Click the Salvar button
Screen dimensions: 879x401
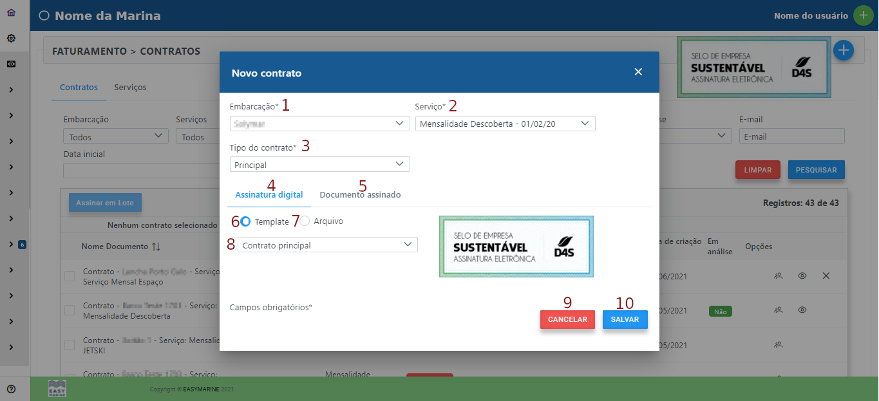[625, 320]
